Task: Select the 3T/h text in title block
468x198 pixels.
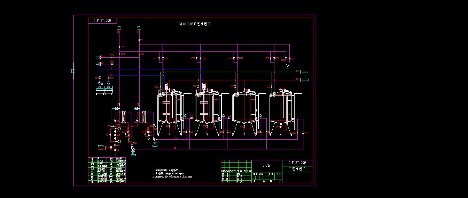Action: tap(266, 165)
